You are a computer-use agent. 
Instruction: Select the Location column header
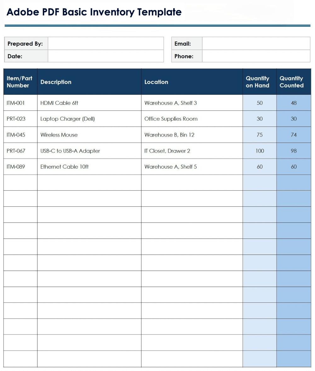[x=156, y=82]
